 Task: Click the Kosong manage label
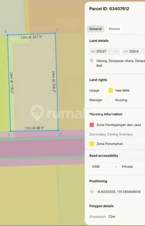point(121,100)
